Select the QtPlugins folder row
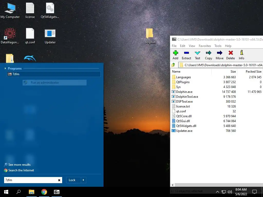263x197 pixels. coord(217,82)
